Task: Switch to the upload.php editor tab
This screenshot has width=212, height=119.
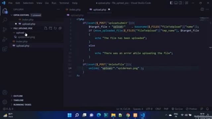Action: click(x=99, y=10)
